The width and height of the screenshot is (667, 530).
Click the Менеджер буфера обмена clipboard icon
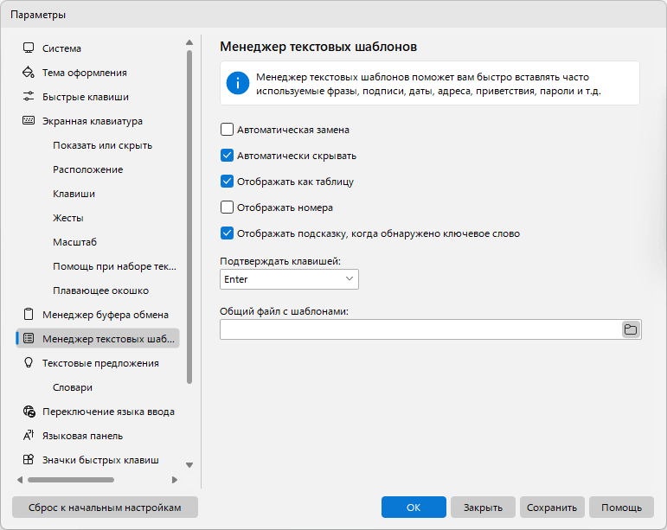(x=29, y=314)
